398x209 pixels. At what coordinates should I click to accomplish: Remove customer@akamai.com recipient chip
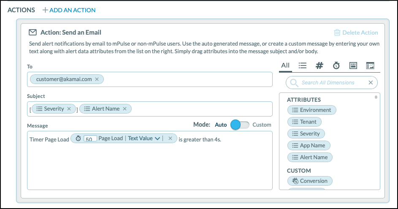97,79
